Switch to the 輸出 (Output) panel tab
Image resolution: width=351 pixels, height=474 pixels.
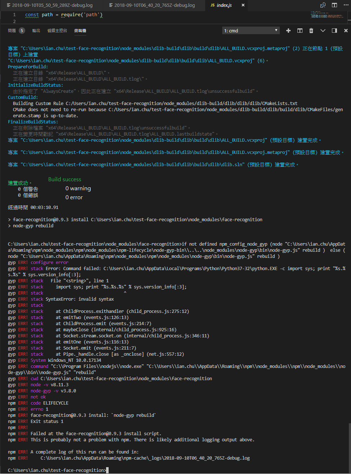(x=36, y=31)
